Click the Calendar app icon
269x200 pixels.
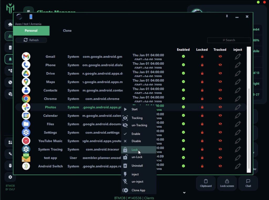pyautogui.click(x=26, y=116)
